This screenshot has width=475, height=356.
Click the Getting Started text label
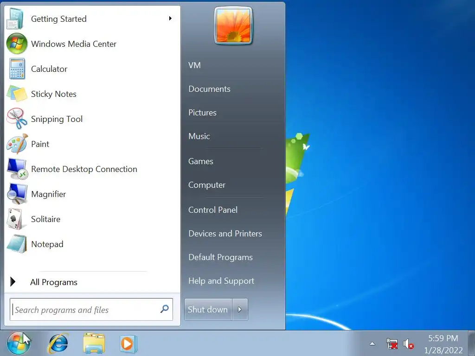(x=59, y=19)
